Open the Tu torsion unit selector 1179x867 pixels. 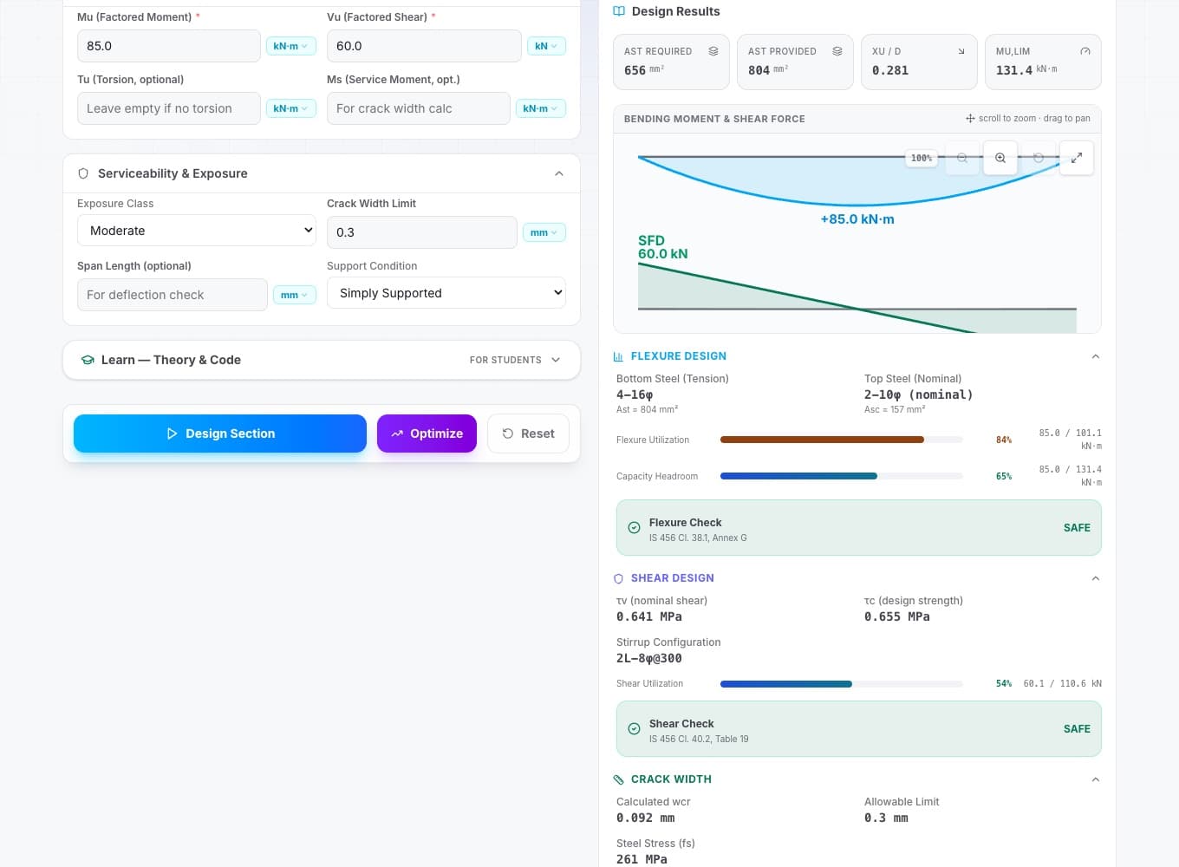290,108
